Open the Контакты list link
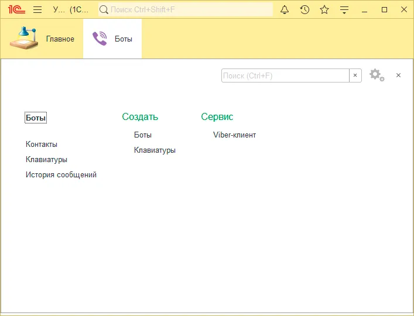The image size is (414, 316). pos(42,144)
